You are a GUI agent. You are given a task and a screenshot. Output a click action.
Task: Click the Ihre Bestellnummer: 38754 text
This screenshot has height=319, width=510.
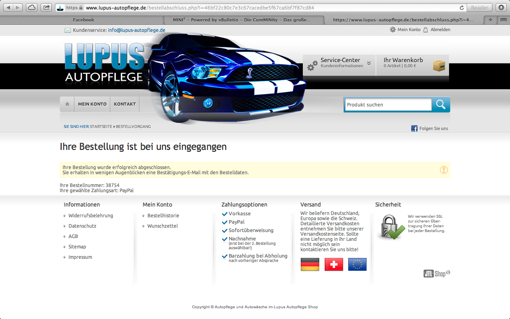tap(90, 185)
